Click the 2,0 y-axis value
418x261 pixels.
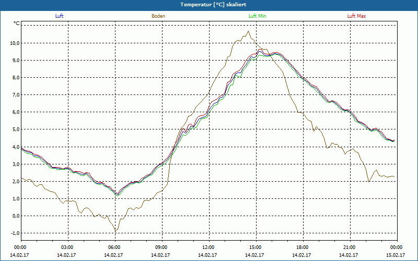(x=16, y=182)
